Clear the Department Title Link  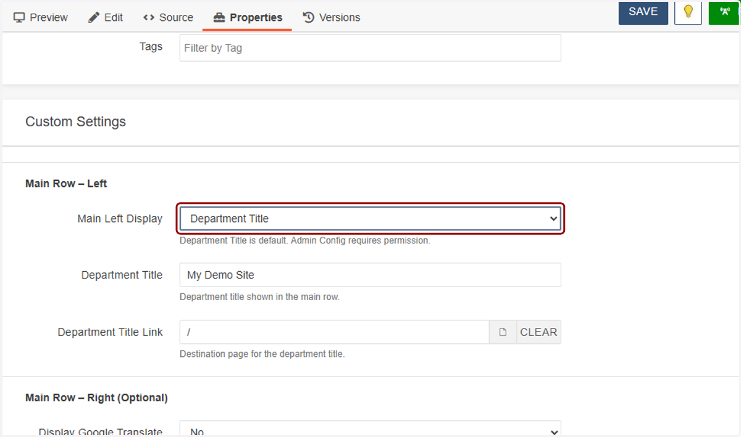(538, 332)
